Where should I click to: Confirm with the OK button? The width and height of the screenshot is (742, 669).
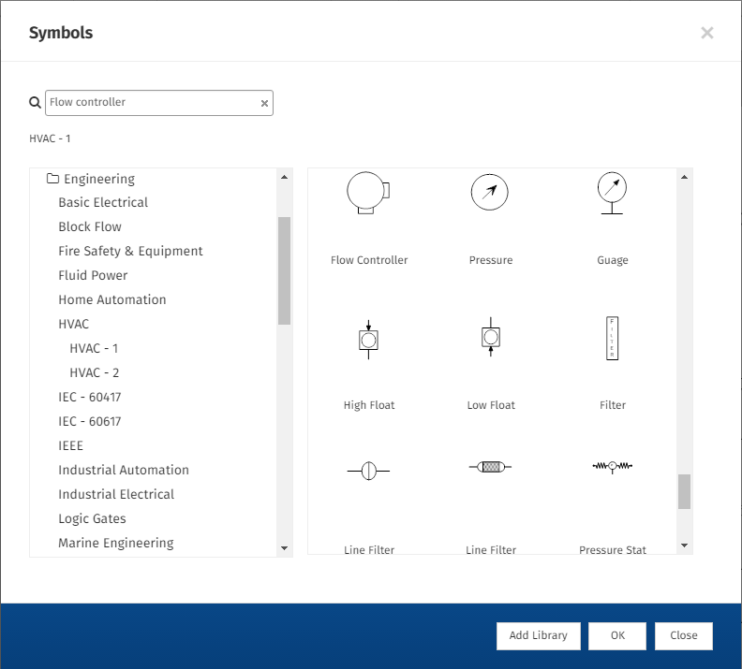[x=617, y=636]
